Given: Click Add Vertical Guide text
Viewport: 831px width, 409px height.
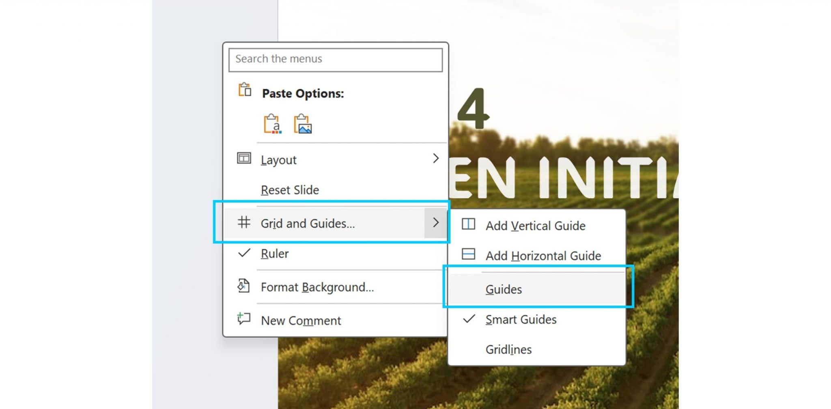Looking at the screenshot, I should click(x=535, y=226).
